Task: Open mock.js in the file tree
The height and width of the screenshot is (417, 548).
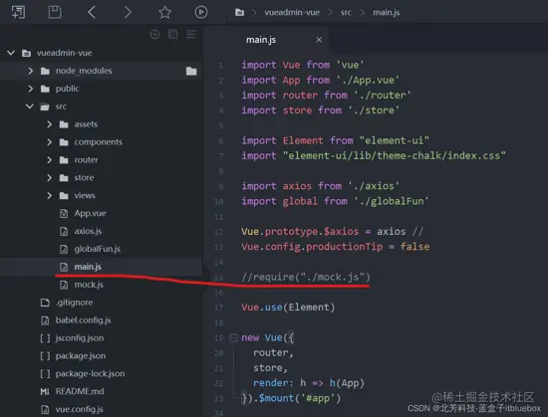Action: 89,285
